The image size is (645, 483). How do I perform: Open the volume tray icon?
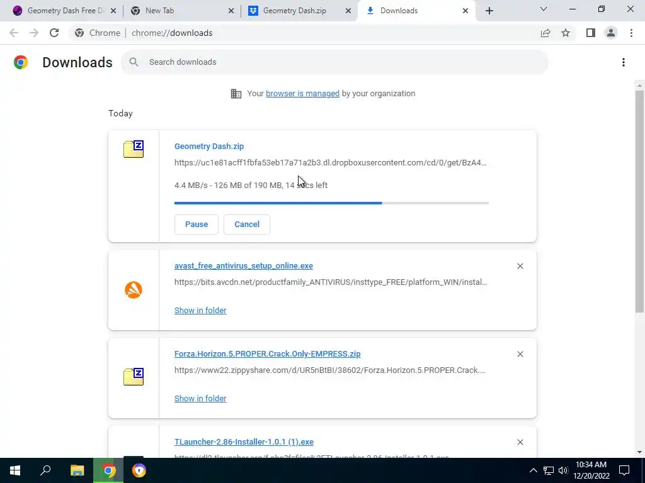[x=563, y=470]
